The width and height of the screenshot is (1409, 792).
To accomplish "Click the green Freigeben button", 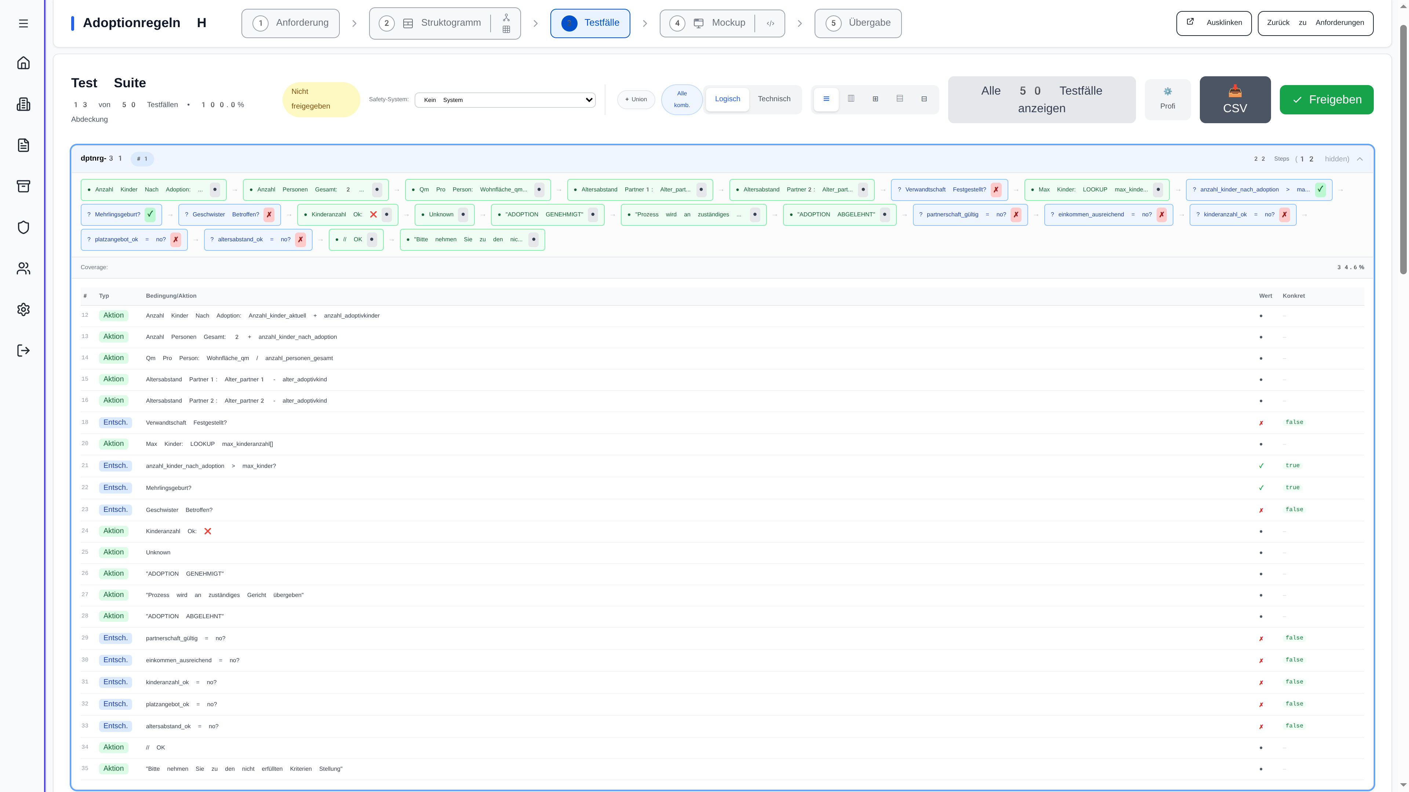I will coord(1326,99).
